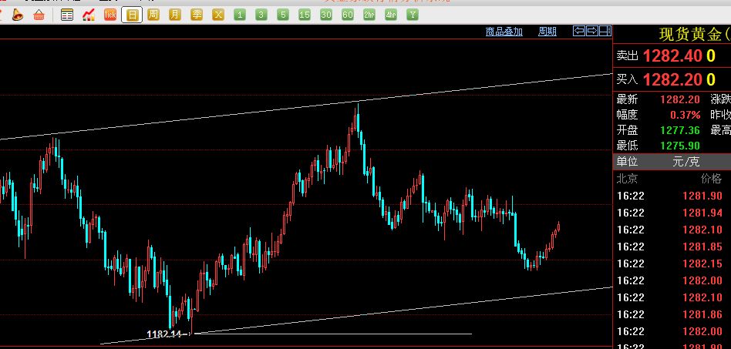Open the quote list table icon
Image resolution: width=731 pixels, height=349 pixels.
coord(67,15)
